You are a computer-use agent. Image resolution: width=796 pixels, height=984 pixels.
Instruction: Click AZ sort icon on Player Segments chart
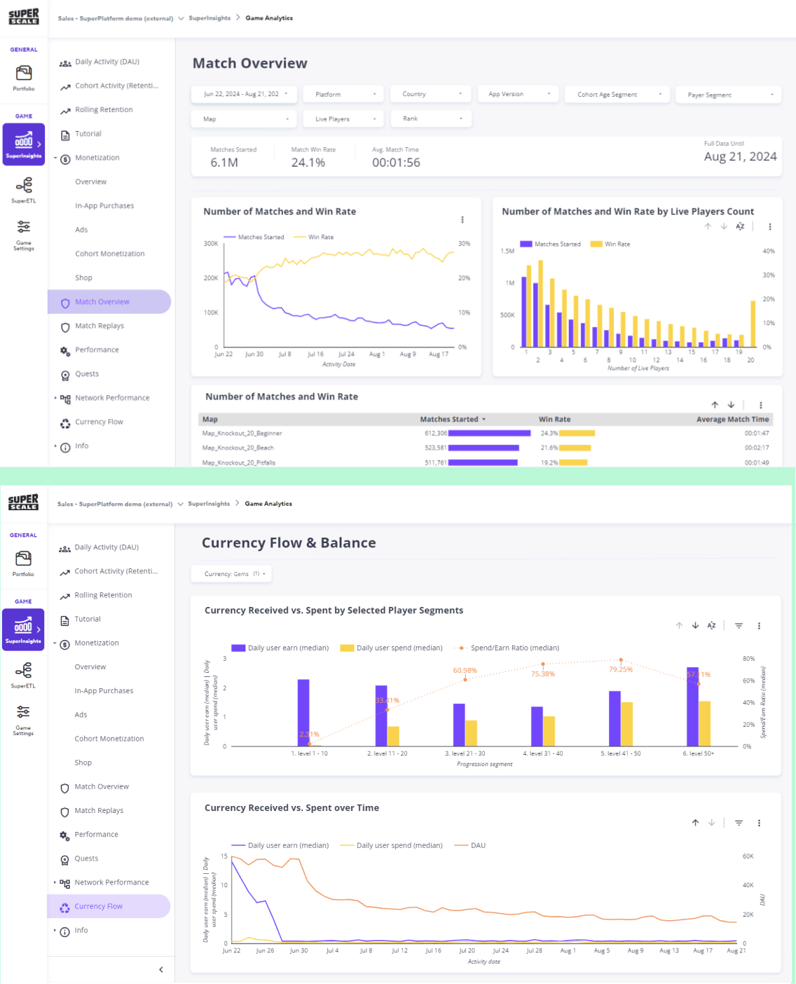click(x=711, y=626)
